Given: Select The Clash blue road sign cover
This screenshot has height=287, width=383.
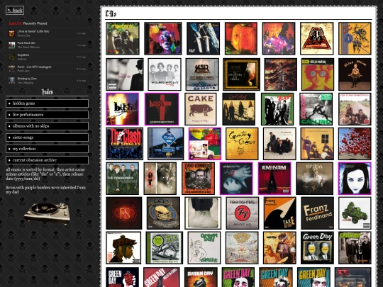Looking at the screenshot, I should [165, 144].
